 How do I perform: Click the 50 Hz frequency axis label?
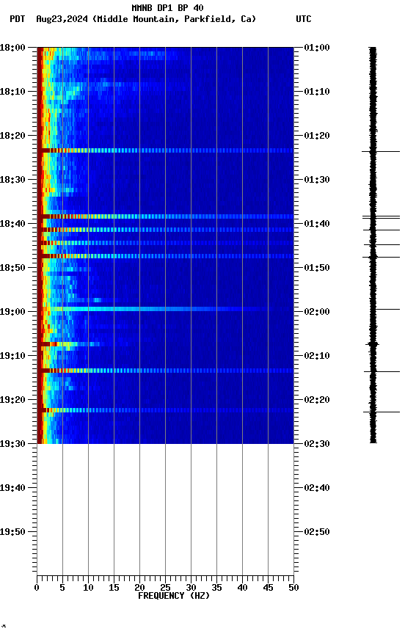coord(293,588)
